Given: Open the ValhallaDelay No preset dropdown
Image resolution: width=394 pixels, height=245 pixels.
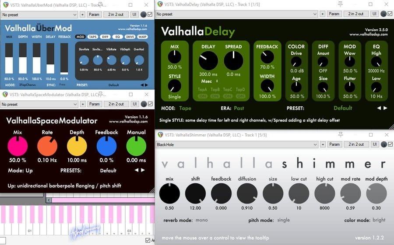Looking at the screenshot, I should click(236, 14).
